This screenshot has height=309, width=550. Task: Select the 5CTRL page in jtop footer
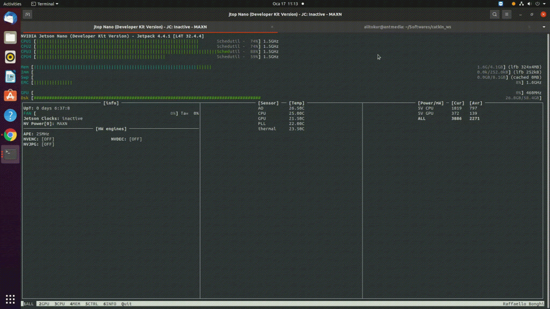[x=91, y=304]
